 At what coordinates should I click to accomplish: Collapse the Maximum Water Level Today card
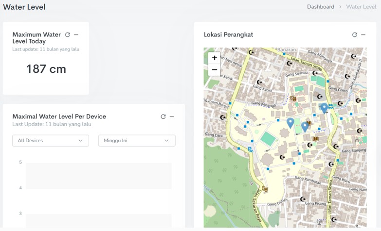pos(76,35)
